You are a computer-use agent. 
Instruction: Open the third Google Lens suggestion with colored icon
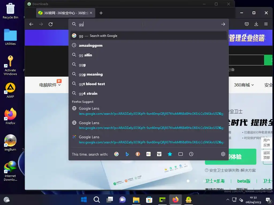click(149, 139)
